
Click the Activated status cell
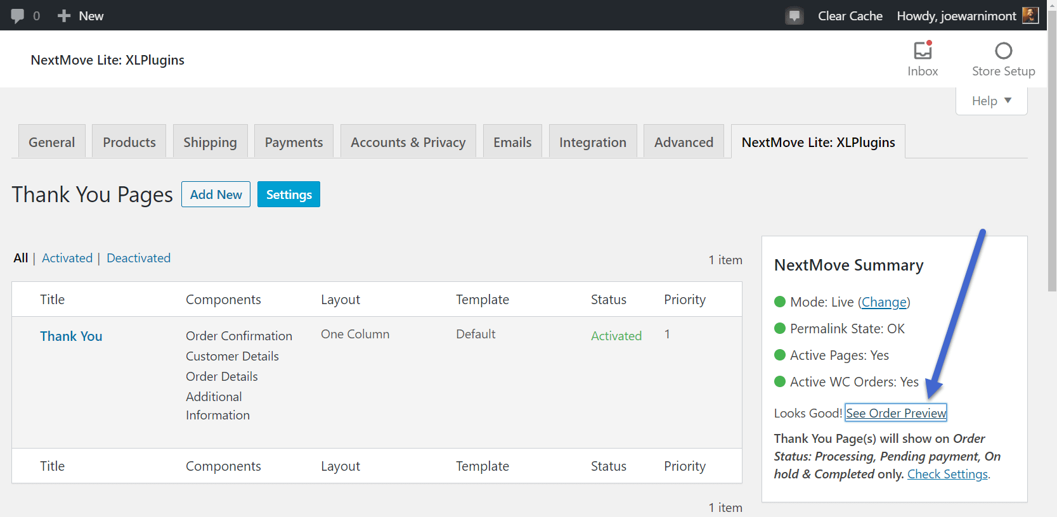click(616, 336)
